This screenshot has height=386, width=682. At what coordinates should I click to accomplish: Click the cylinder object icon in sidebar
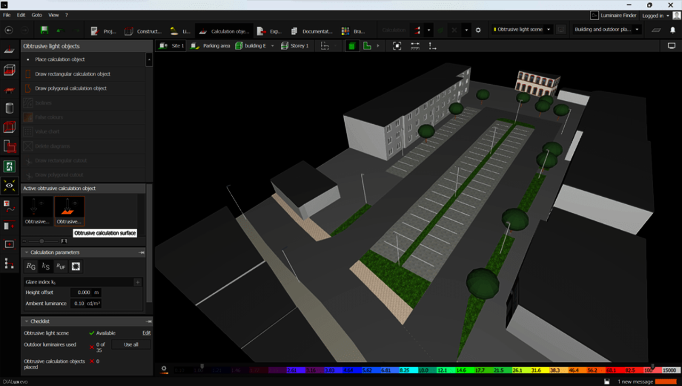click(x=9, y=108)
